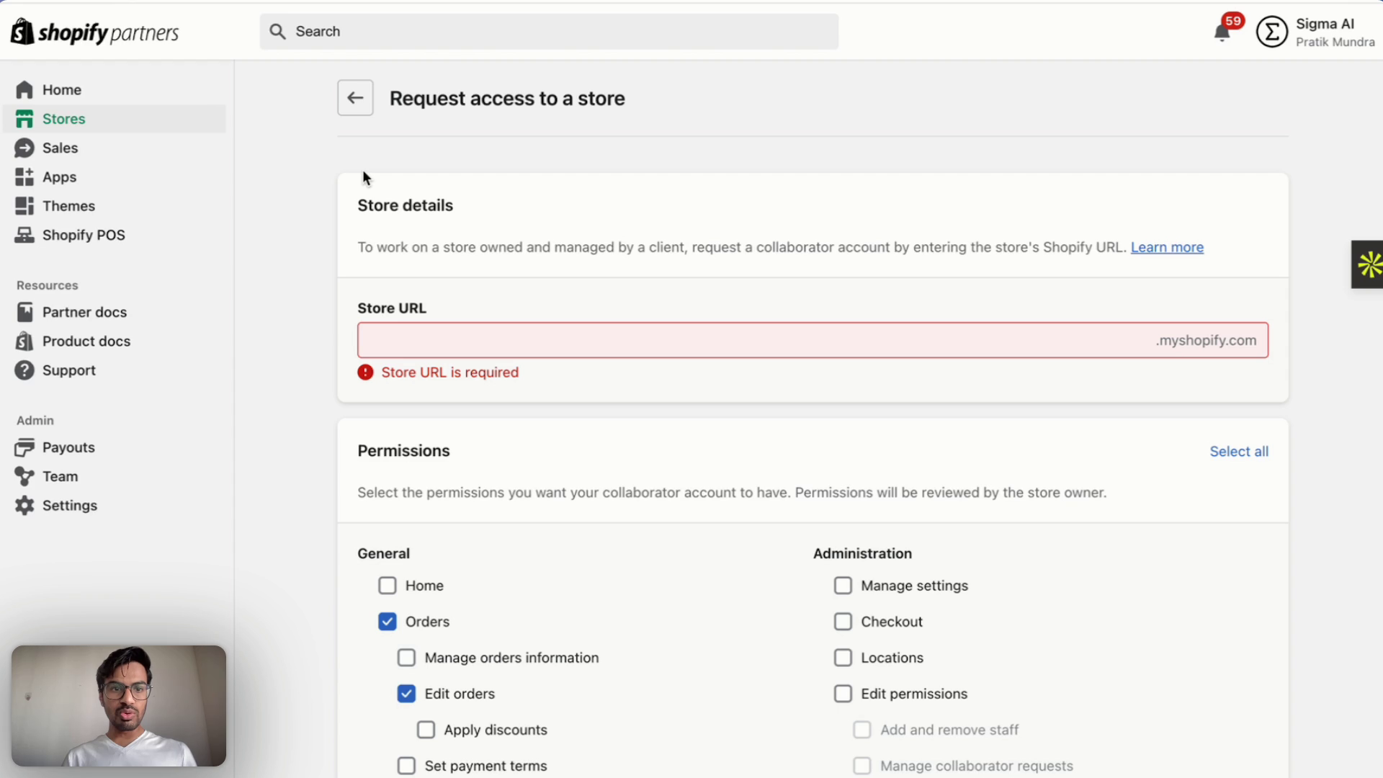Uncheck the Orders permission checkbox
The width and height of the screenshot is (1383, 778).
[388, 622]
